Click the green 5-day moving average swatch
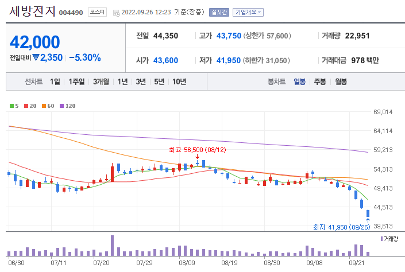The height and width of the screenshot is (272, 405). click(x=11, y=106)
